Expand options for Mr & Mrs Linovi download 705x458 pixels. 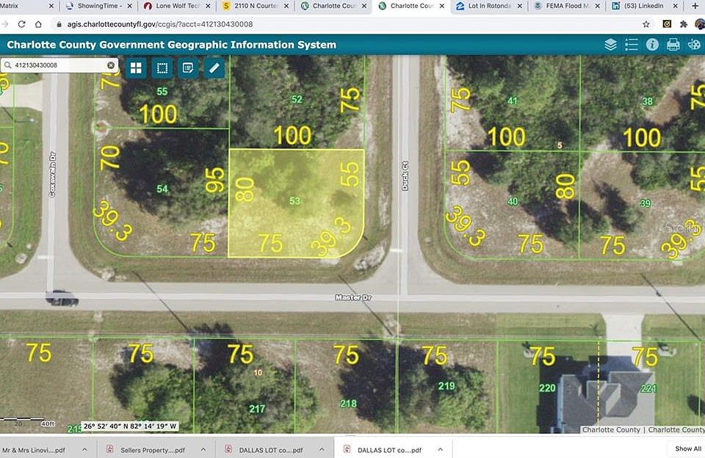(x=84, y=449)
